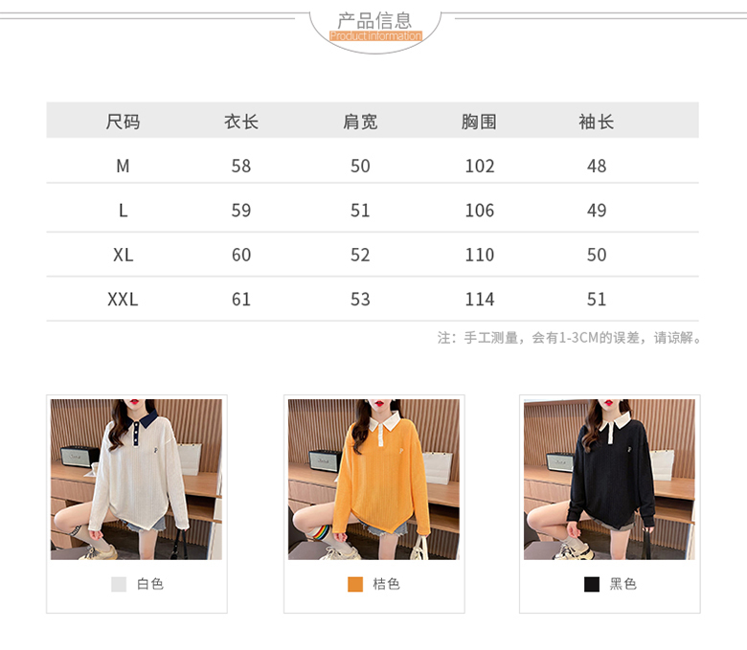Image resolution: width=747 pixels, height=650 pixels.
Task: Click the M size row label
Action: point(123,167)
